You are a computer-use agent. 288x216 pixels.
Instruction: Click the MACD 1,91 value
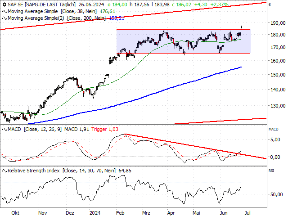point(76,130)
